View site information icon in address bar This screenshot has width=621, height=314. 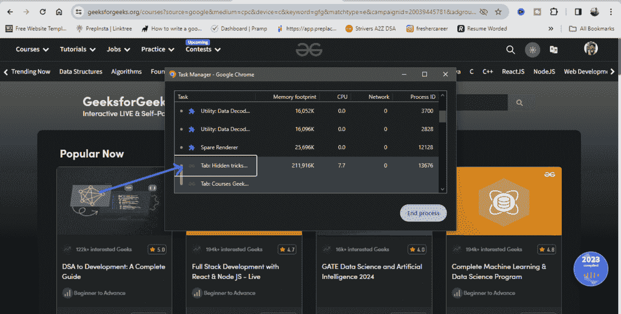tap(79, 12)
